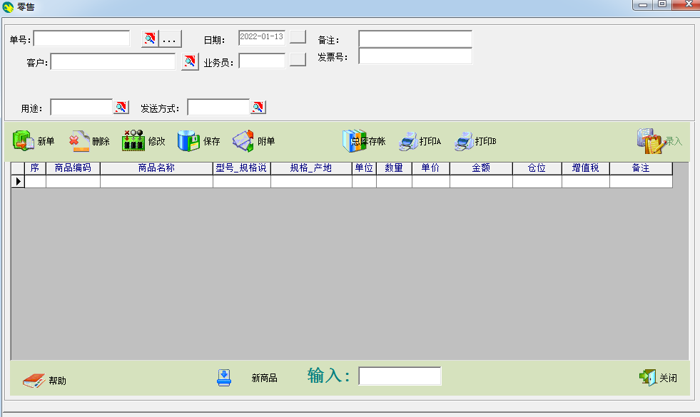Click the 备注 input field

[415, 38]
